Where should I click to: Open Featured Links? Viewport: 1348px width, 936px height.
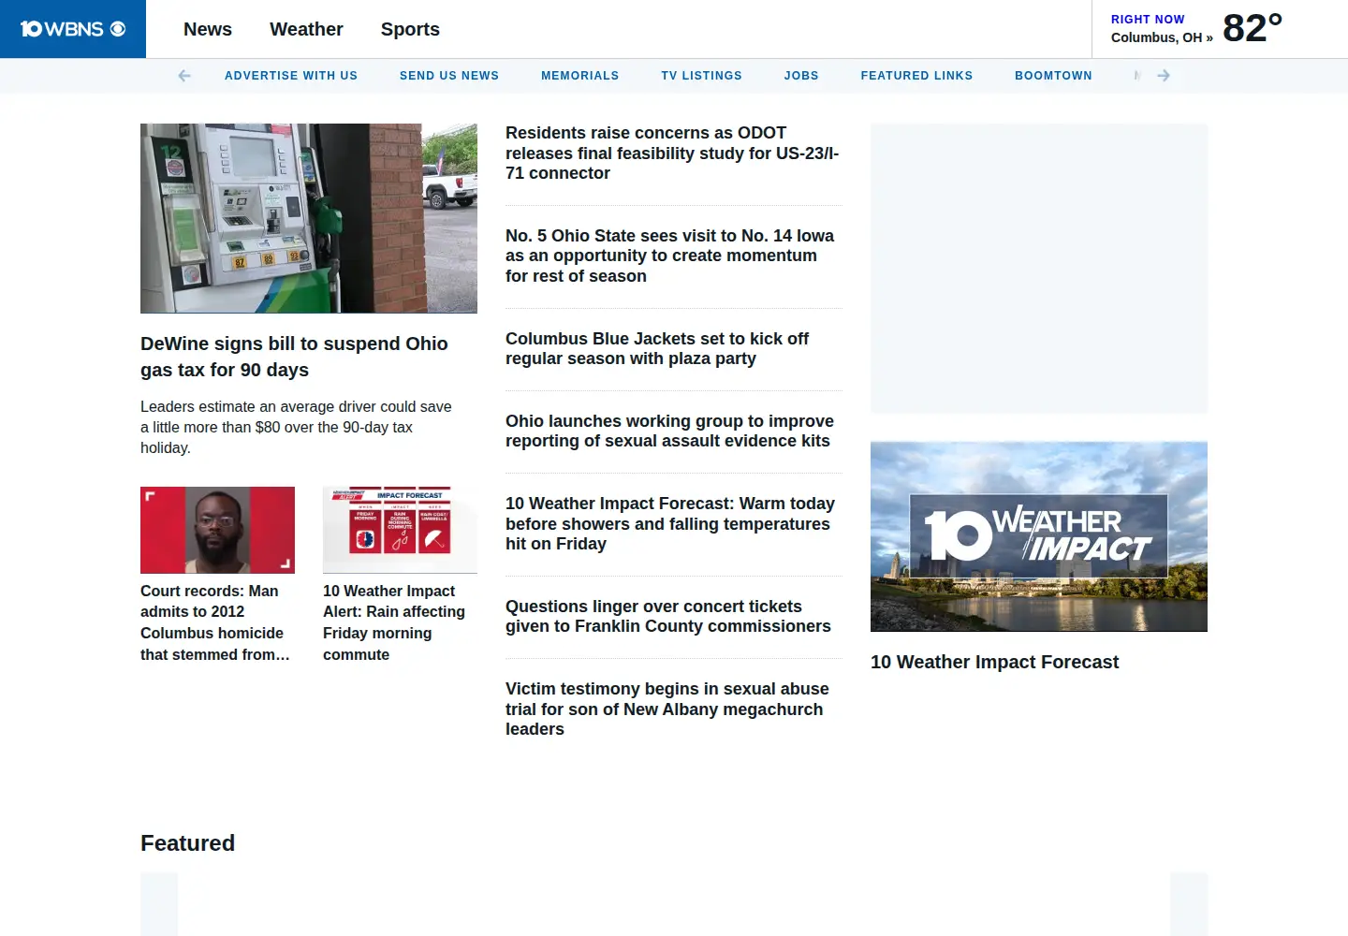(916, 76)
